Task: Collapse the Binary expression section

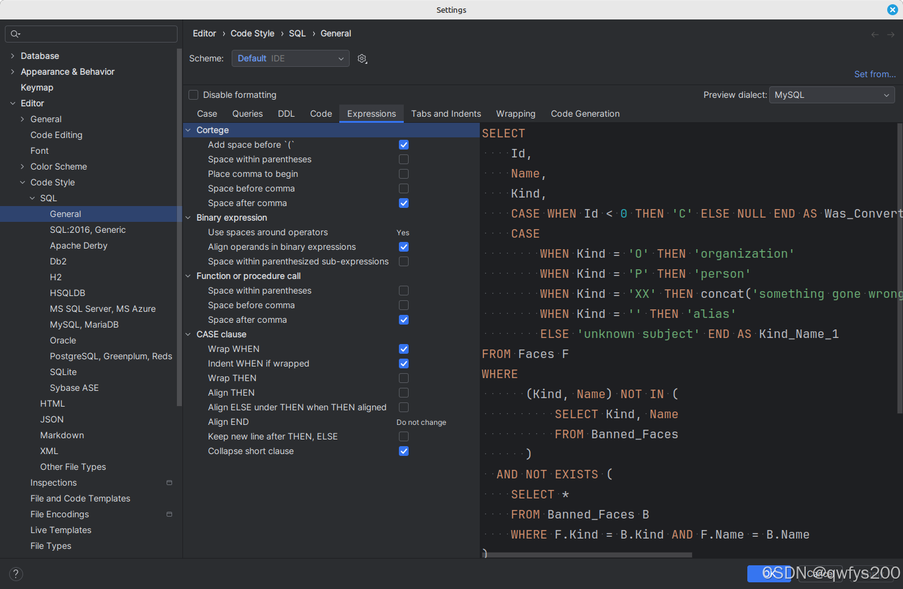Action: [188, 218]
